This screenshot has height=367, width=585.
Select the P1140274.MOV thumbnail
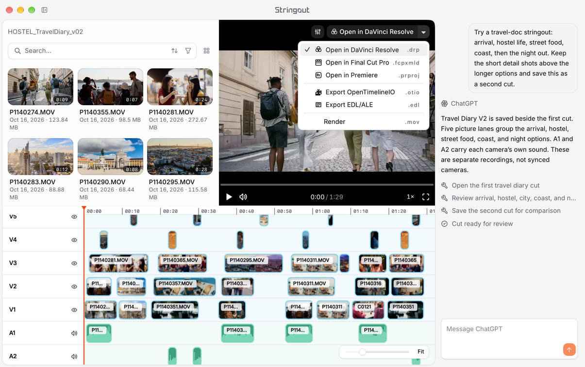(x=40, y=87)
